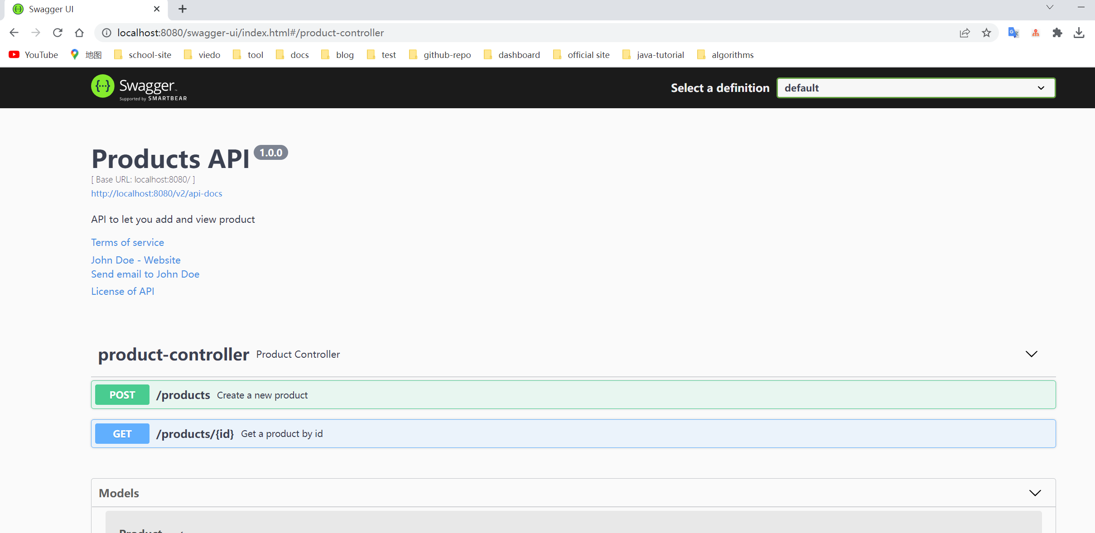View site information icon in address bar

[106, 33]
